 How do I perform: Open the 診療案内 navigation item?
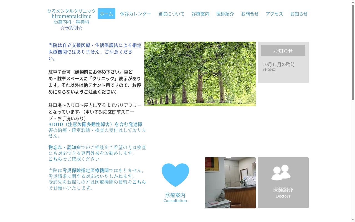(x=201, y=14)
